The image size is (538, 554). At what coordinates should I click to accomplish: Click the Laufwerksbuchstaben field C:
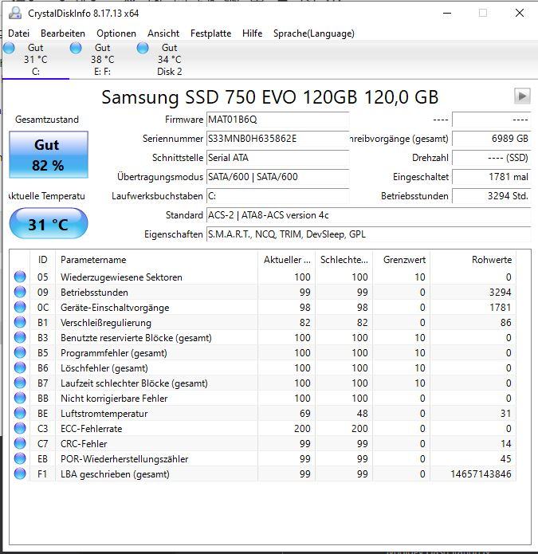coord(277,196)
